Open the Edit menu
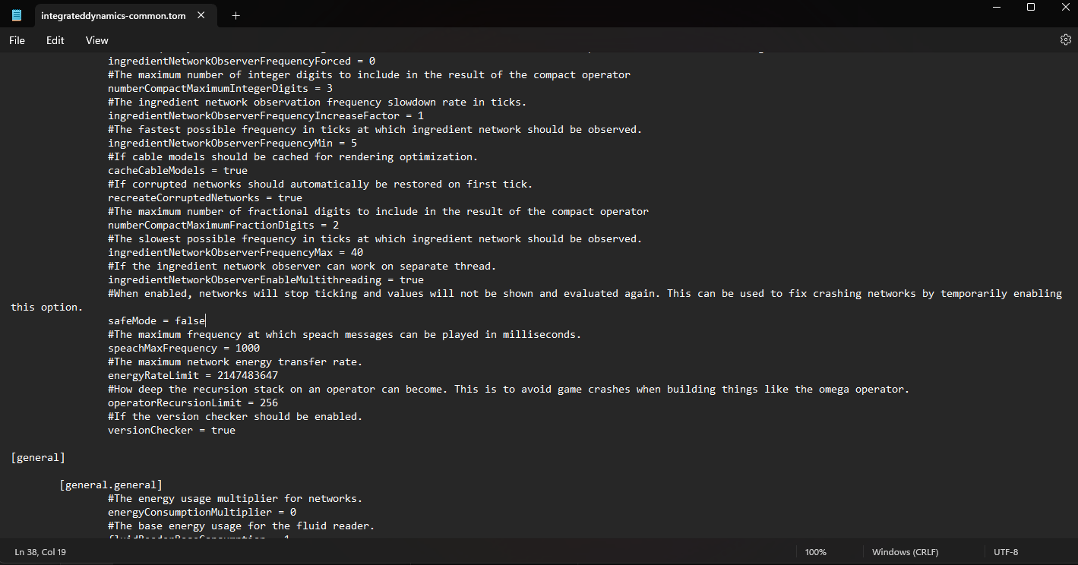Image resolution: width=1078 pixels, height=565 pixels. [54, 39]
